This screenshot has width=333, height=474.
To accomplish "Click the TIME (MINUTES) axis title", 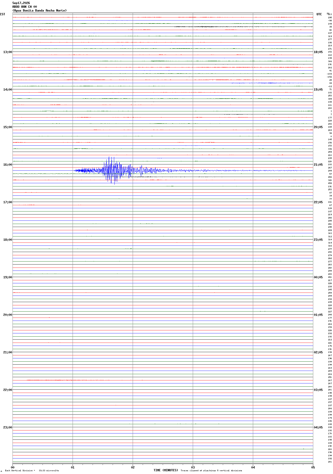I will 166,470.
